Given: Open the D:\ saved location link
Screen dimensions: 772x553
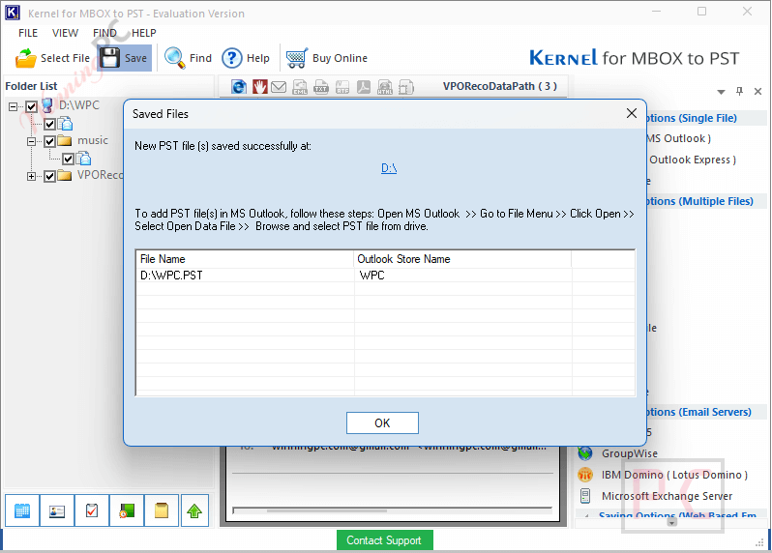Looking at the screenshot, I should pyautogui.click(x=389, y=168).
